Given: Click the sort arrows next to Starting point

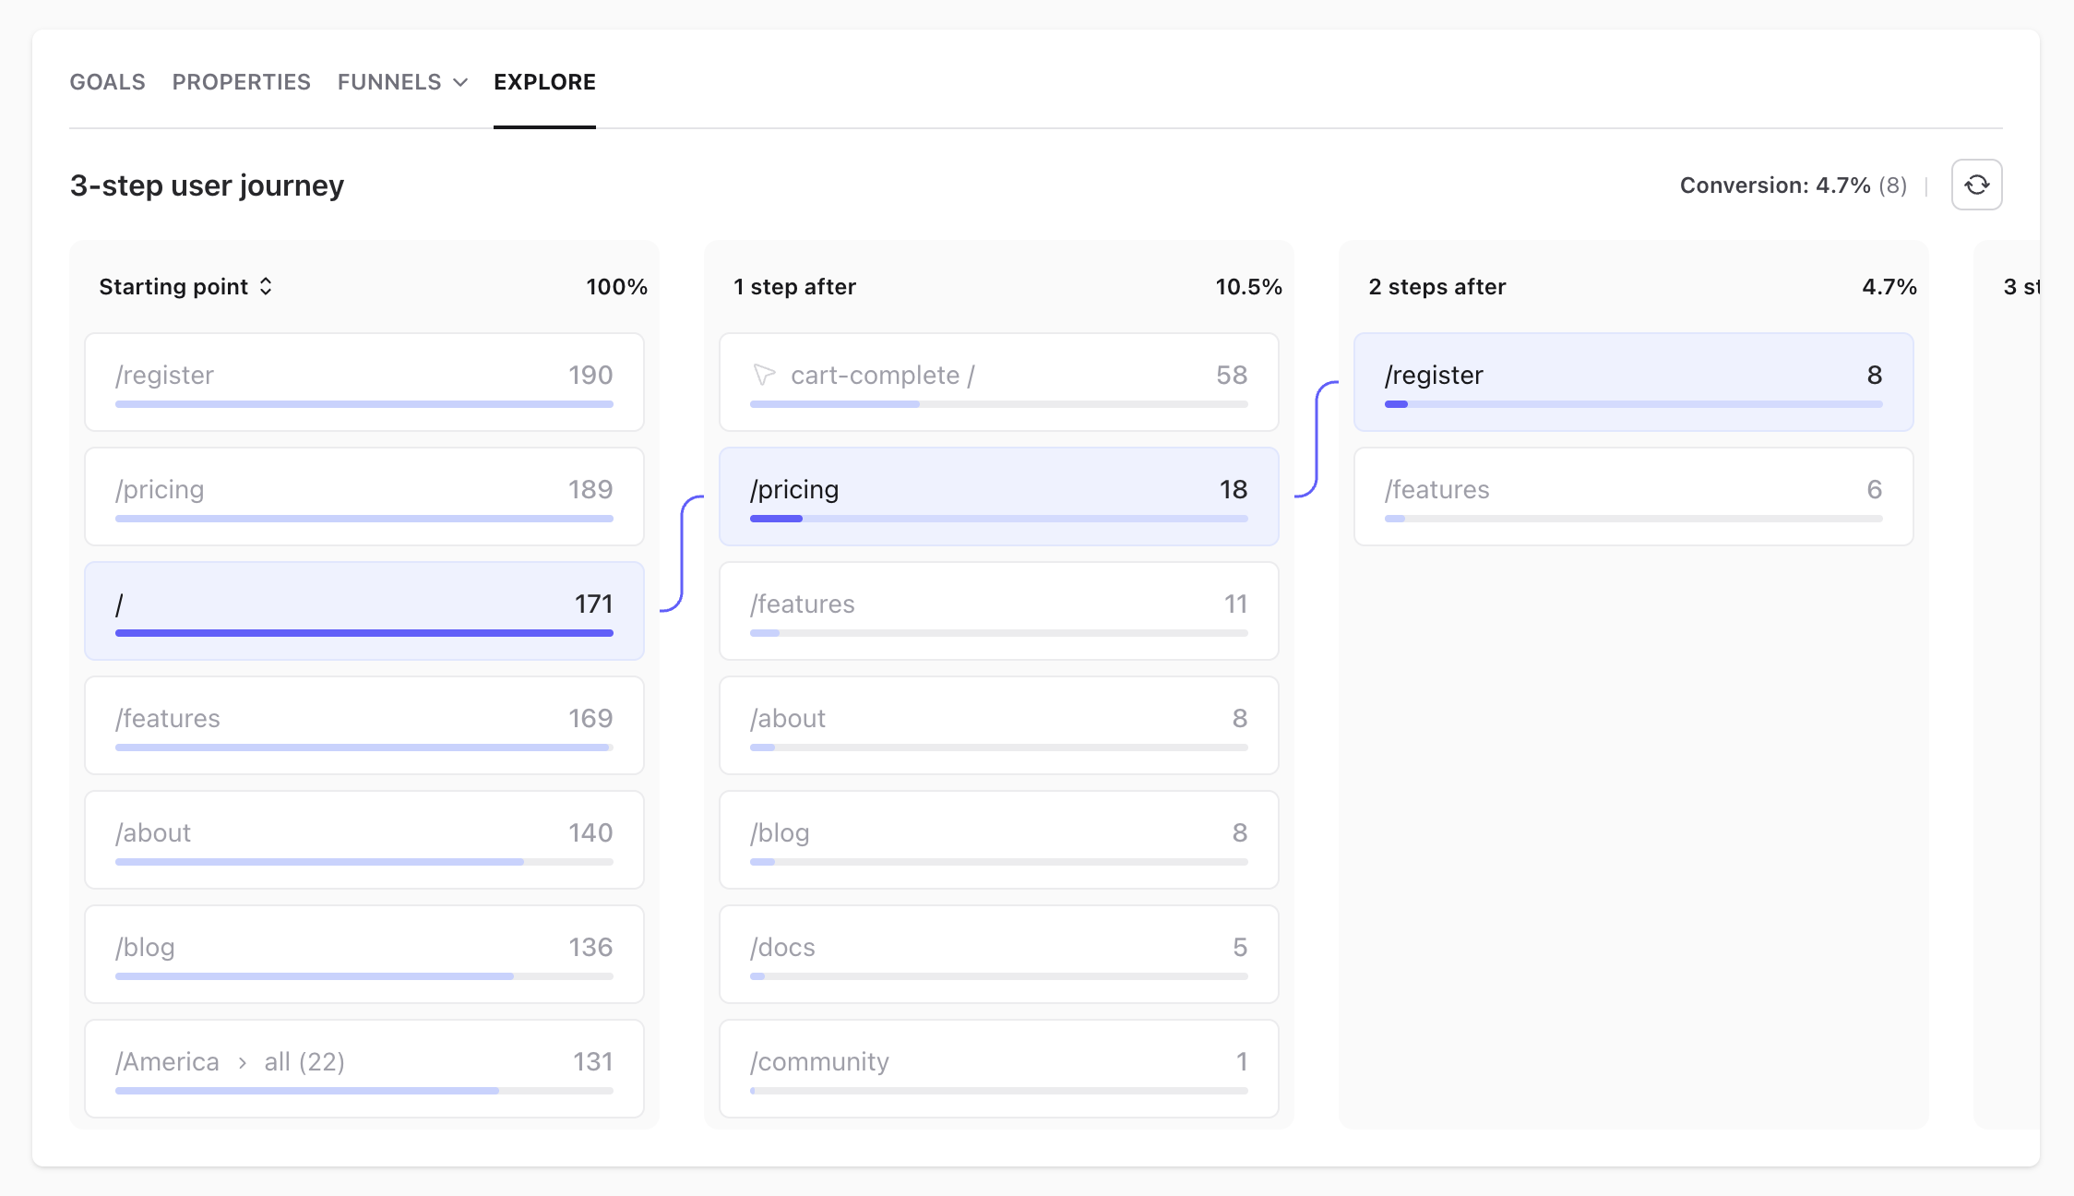Looking at the screenshot, I should (266, 286).
